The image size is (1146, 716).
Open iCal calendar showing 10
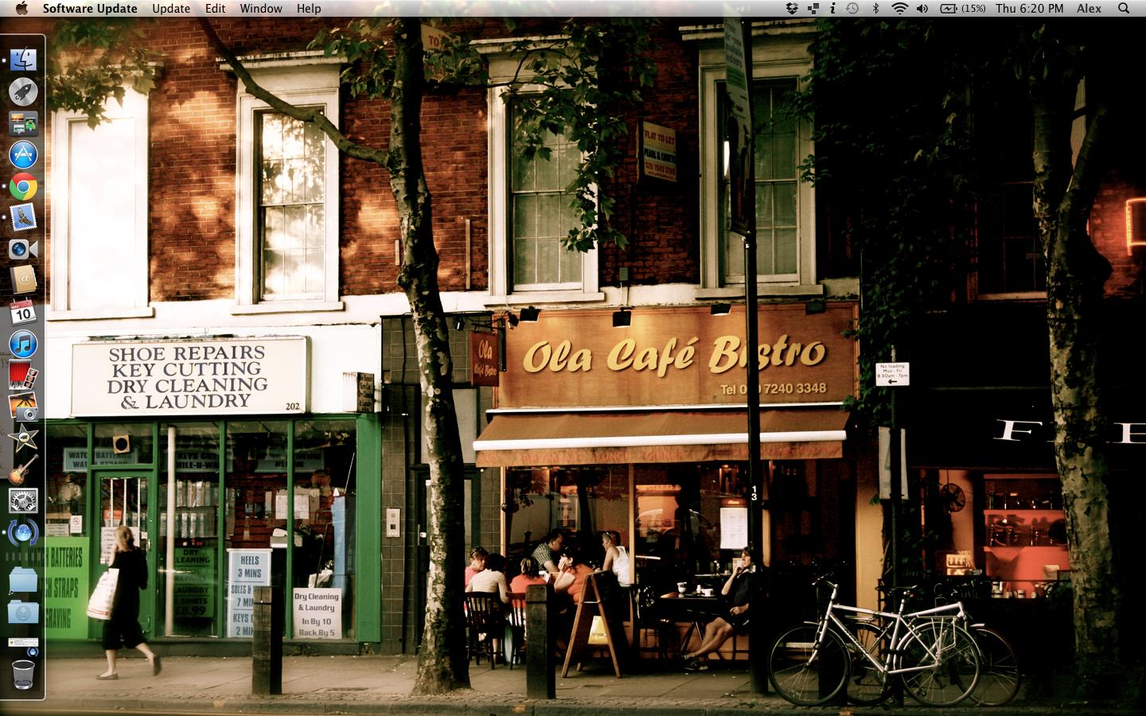(23, 312)
